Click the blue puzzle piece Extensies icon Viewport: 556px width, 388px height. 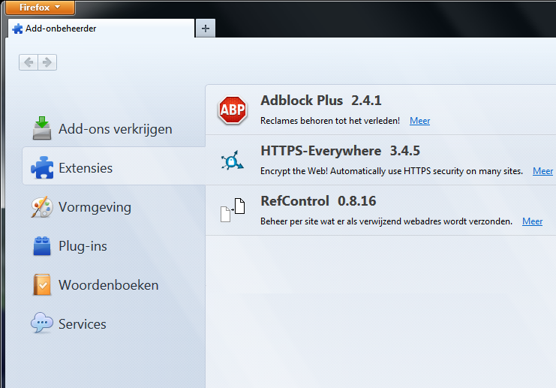[42, 167]
